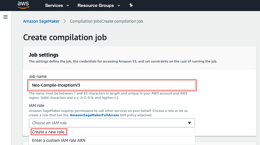Screen dimensions: 260x145
Task: Click the breadcrumb separator chevron icon
Action: (x=65, y=21)
